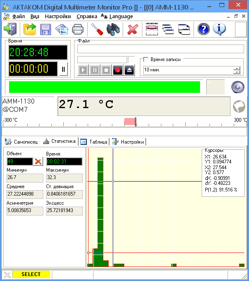The image size is (249, 281).
Task: Open the Справка menu
Action: [87, 17]
